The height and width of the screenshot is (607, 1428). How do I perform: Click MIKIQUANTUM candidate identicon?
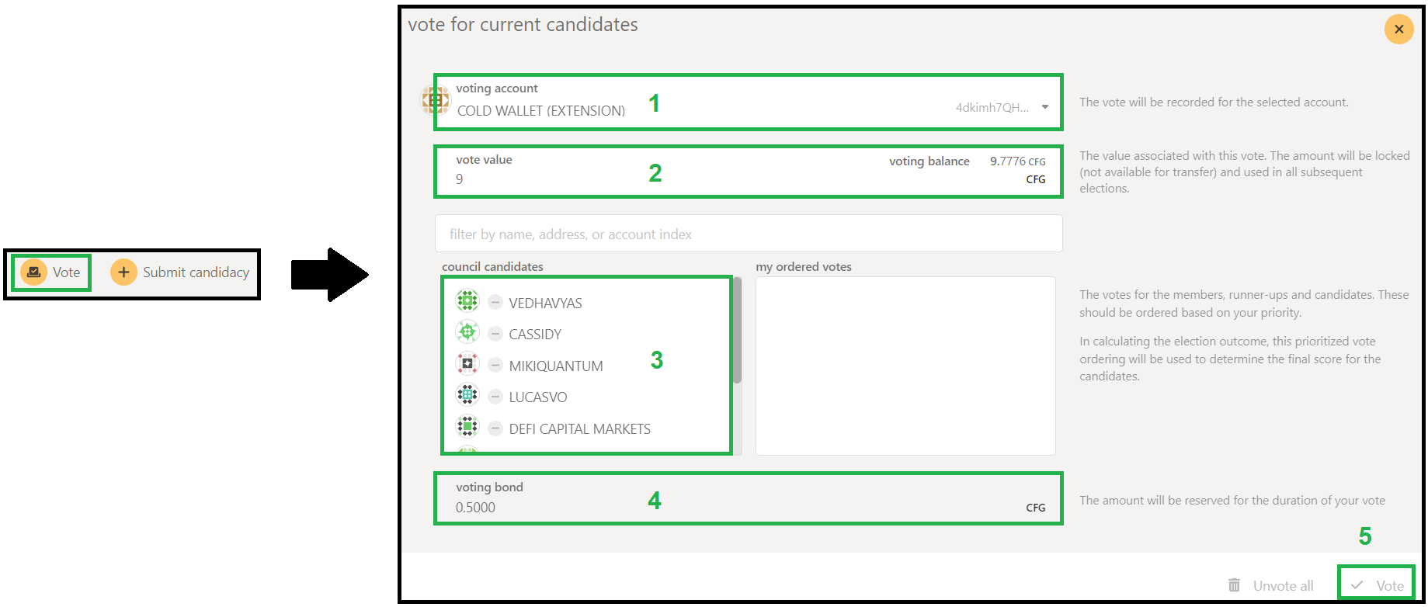click(x=467, y=363)
